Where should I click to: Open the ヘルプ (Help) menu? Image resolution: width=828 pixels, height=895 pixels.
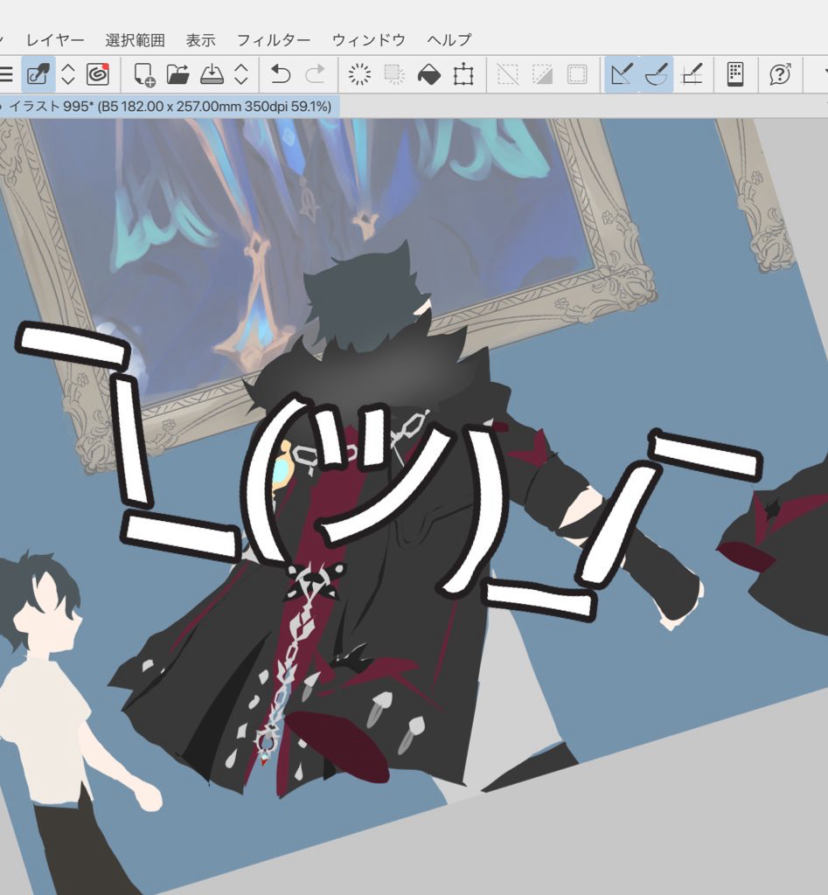coord(449,39)
